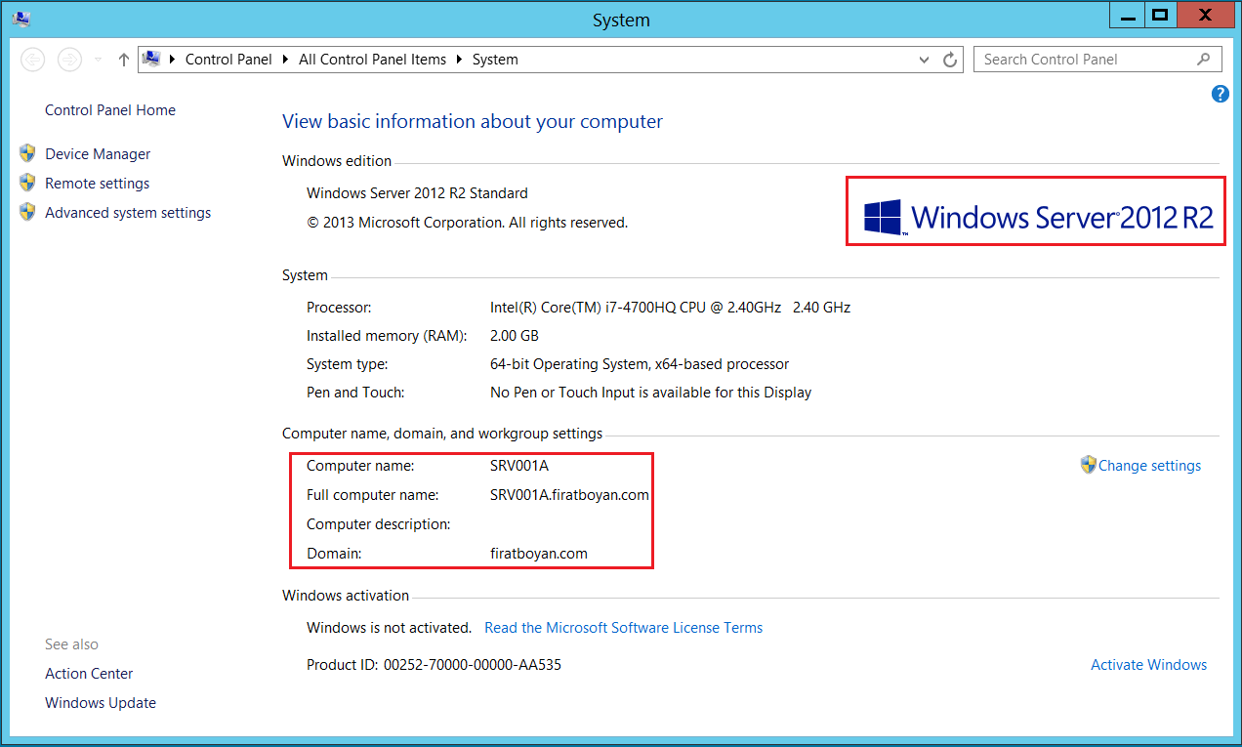Click the shield icon beside Change settings
Viewport: 1242px width, 747px height.
click(1089, 465)
